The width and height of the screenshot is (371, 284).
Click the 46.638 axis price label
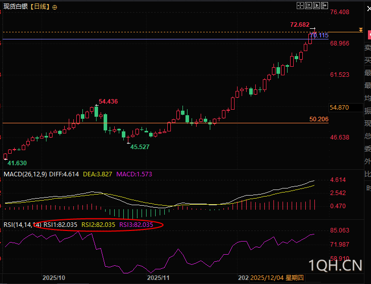340,137
